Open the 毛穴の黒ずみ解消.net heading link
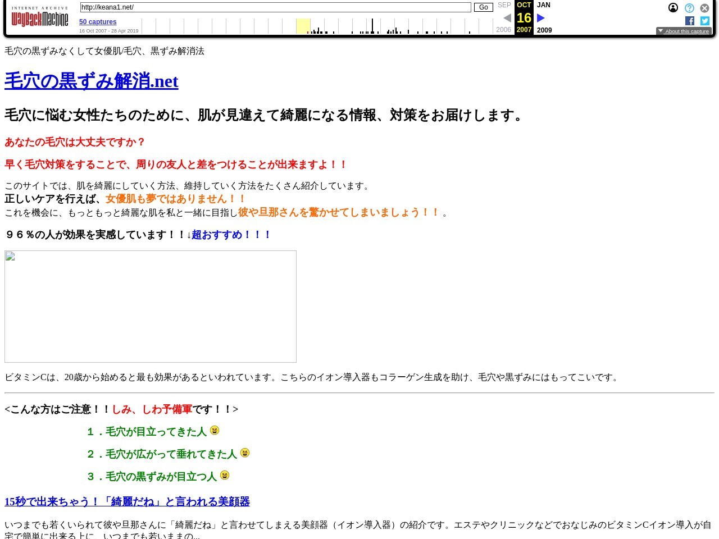This screenshot has height=539, width=719. click(x=91, y=81)
